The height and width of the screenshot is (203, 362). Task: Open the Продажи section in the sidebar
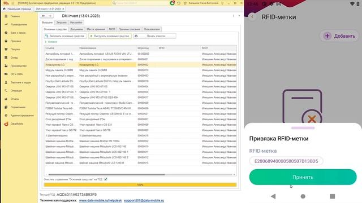pos(15,41)
